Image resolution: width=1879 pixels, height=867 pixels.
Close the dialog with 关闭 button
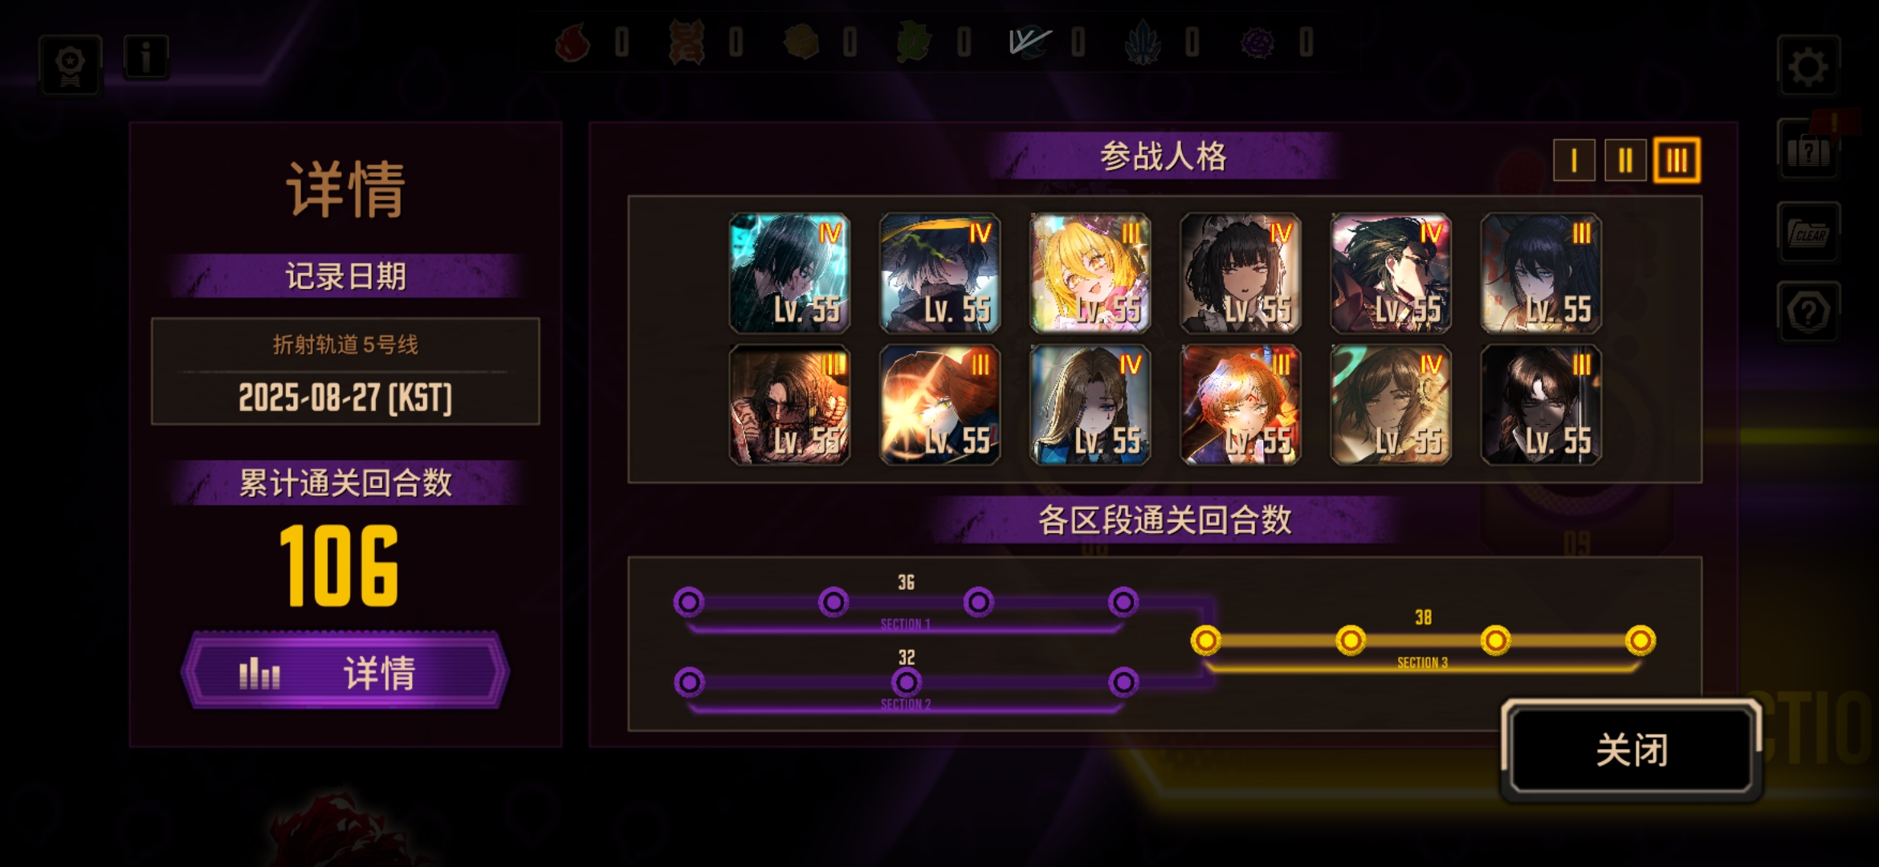(1632, 750)
